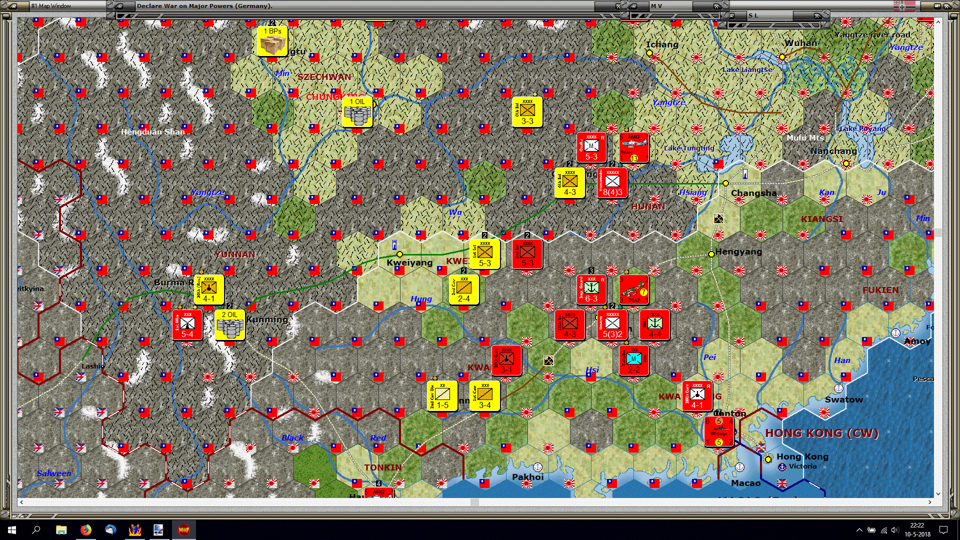Open Windows taskbar search

[x=36, y=529]
